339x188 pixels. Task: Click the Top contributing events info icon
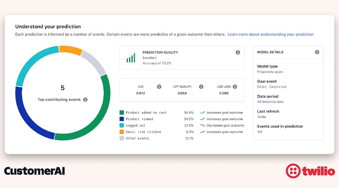pos(86,100)
